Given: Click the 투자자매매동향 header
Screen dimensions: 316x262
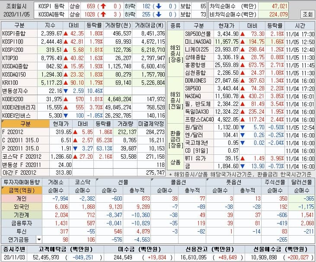Looking at the screenshot, I should pyautogui.click(x=22, y=182).
